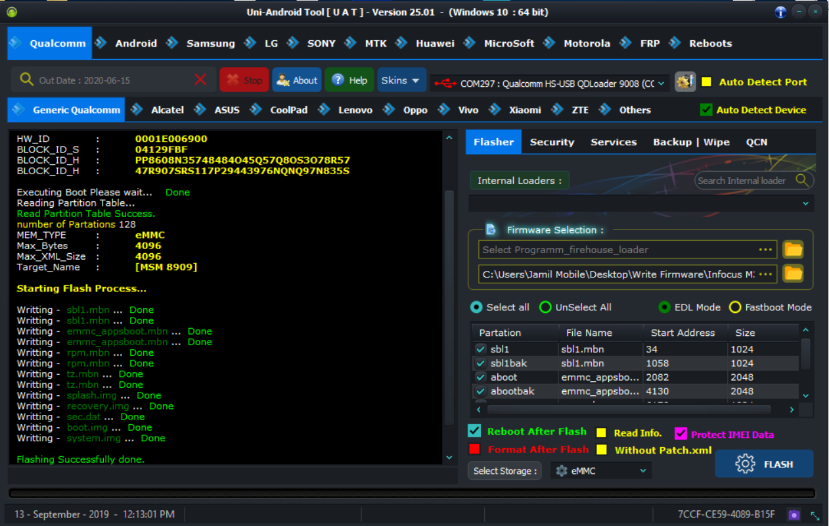Choose the Select all radio button
Screen dimensions: 829x526
click(x=476, y=307)
